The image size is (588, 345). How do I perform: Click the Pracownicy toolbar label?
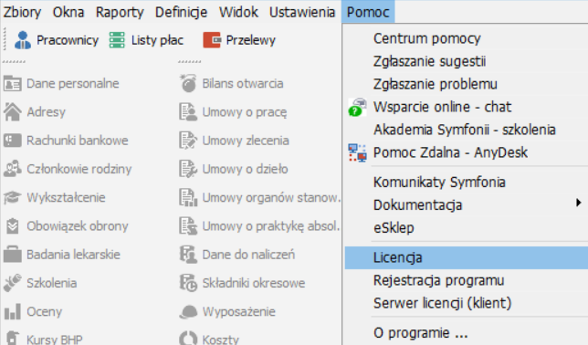coord(68,40)
